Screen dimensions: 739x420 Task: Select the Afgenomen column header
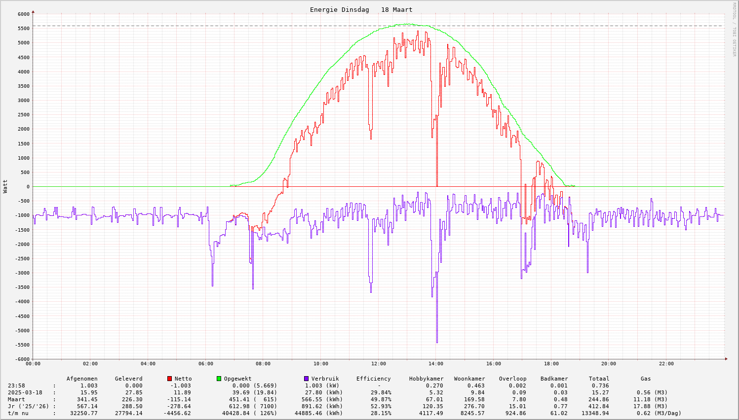tap(82, 379)
